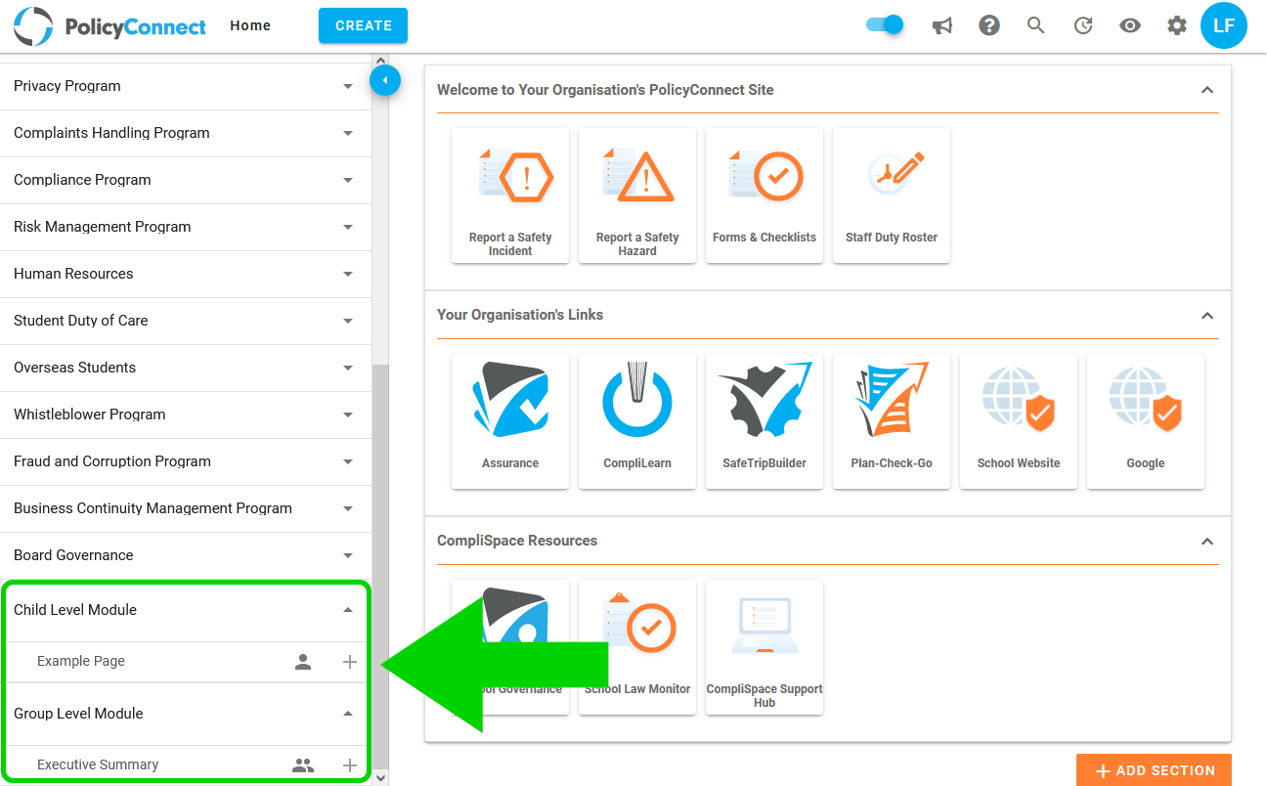Image resolution: width=1267 pixels, height=786 pixels.
Task: Click the group icon on Executive Summary
Action: 303,765
